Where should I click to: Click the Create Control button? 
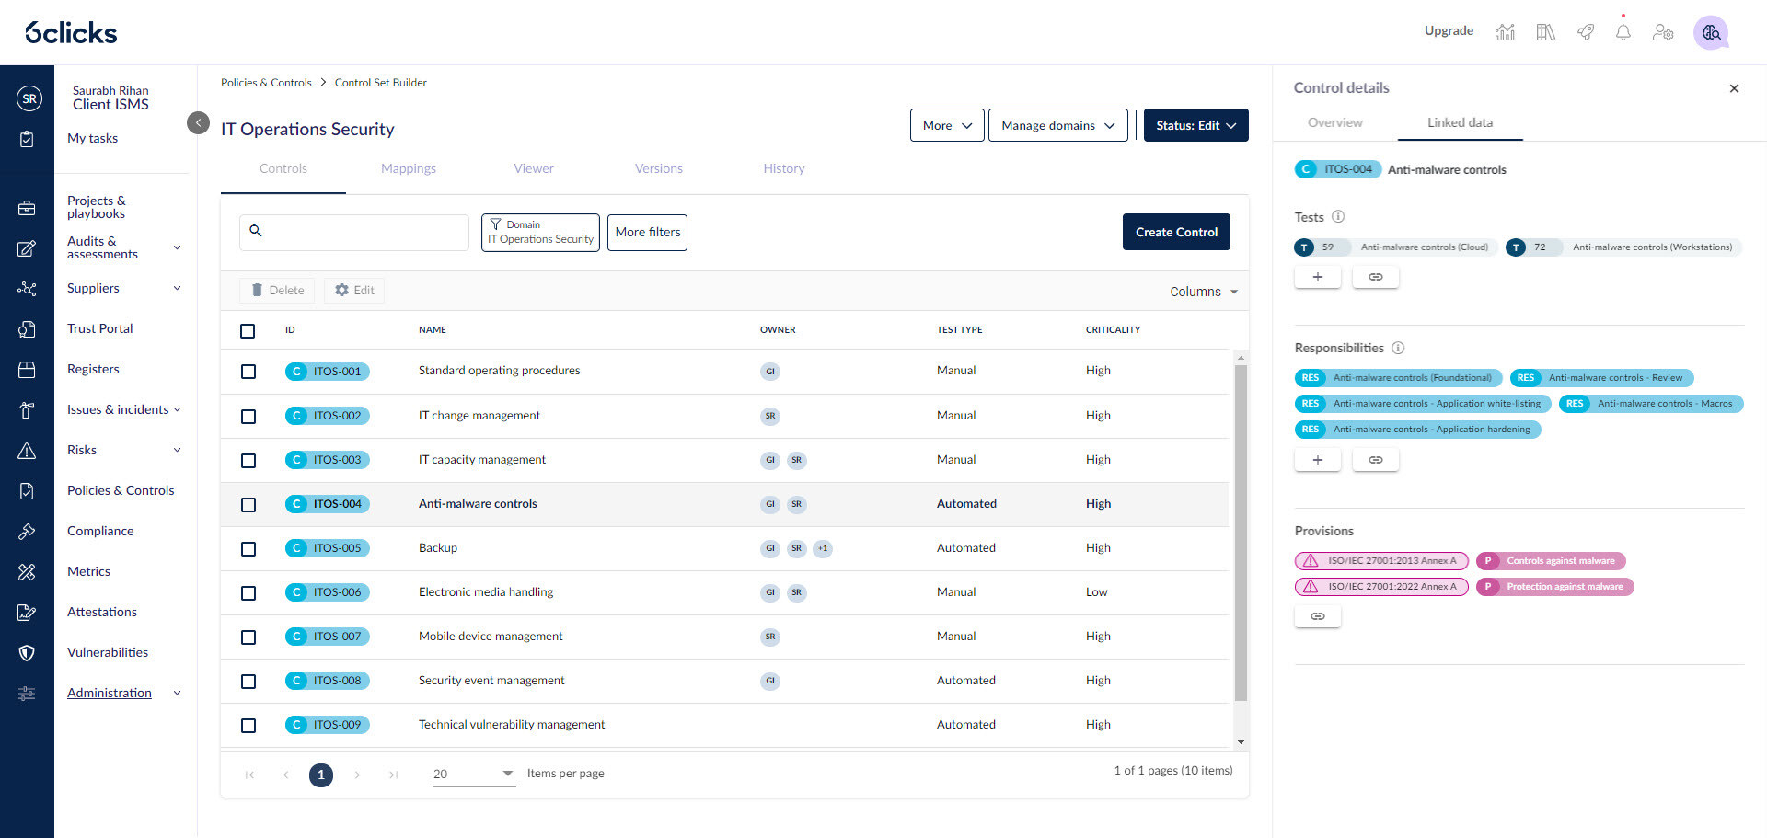1175,232
